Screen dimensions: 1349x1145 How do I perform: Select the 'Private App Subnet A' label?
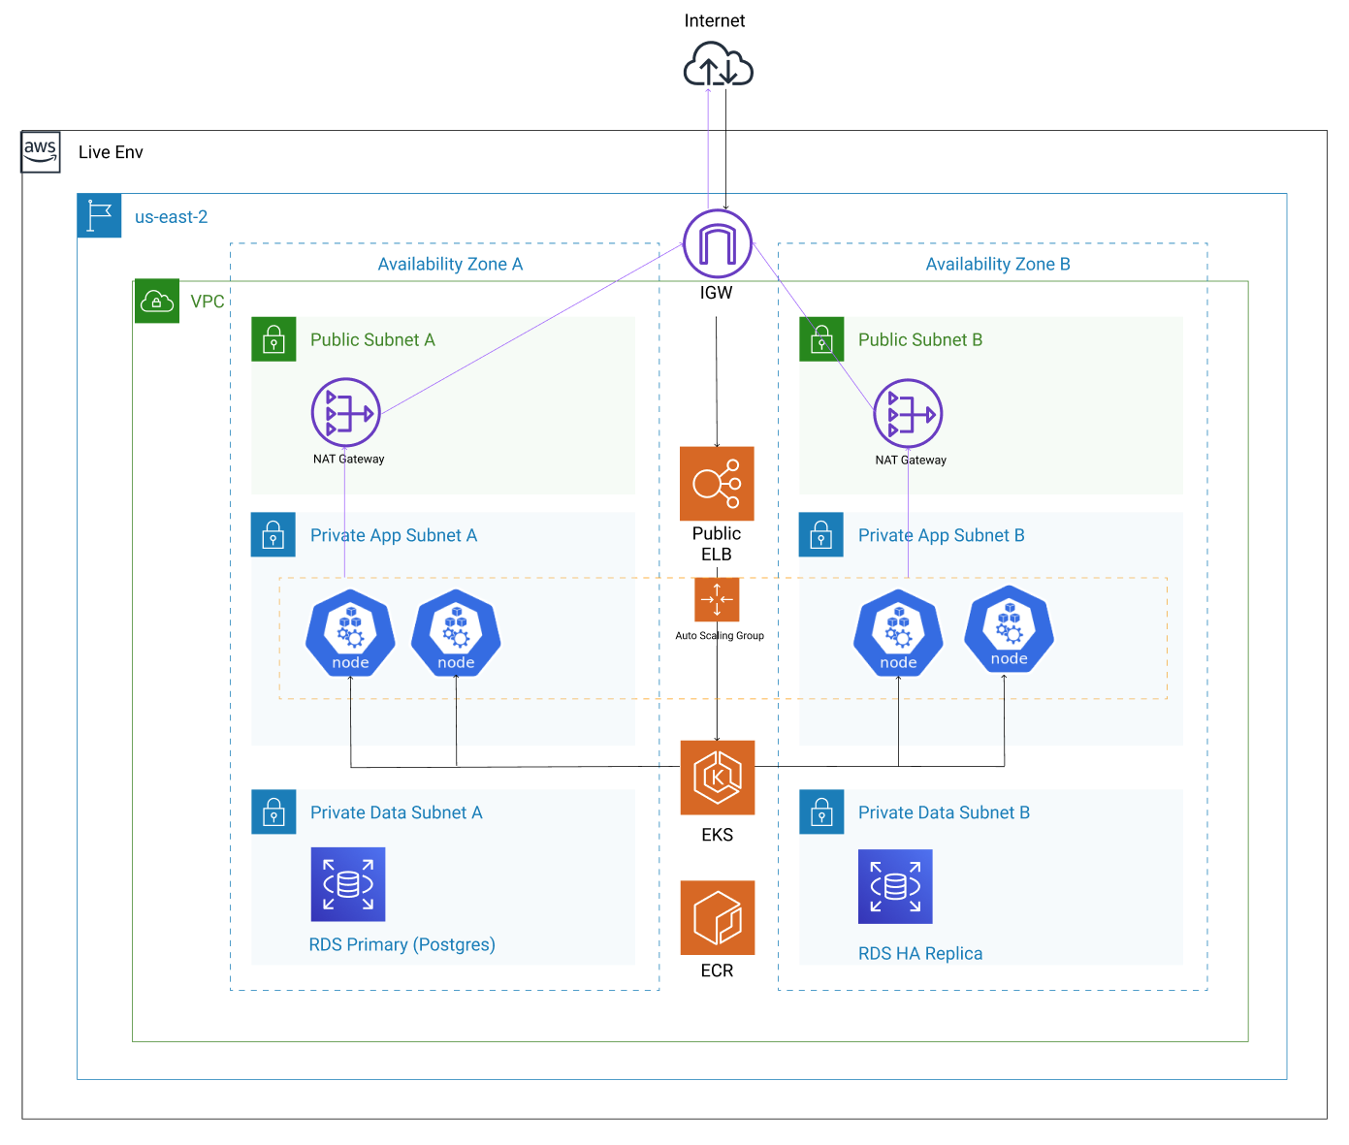394,535
